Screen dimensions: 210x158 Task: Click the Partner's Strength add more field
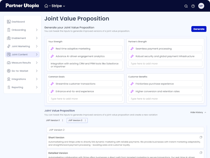pyautogui.click(x=165, y=64)
